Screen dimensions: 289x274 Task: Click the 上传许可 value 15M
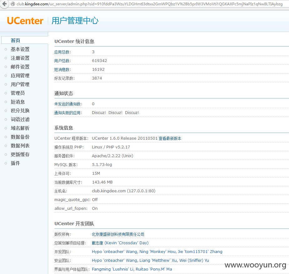[x=96, y=173]
